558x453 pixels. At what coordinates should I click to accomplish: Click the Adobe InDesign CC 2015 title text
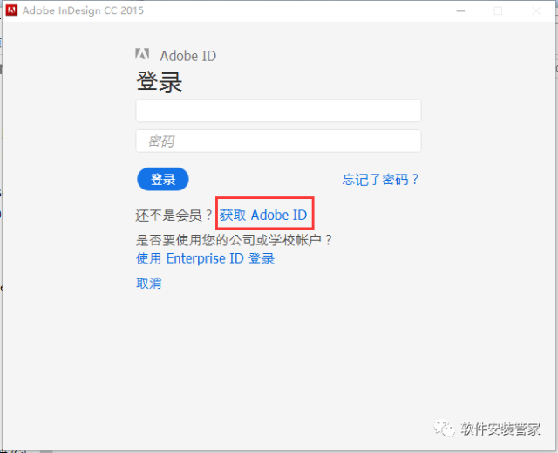tap(84, 10)
